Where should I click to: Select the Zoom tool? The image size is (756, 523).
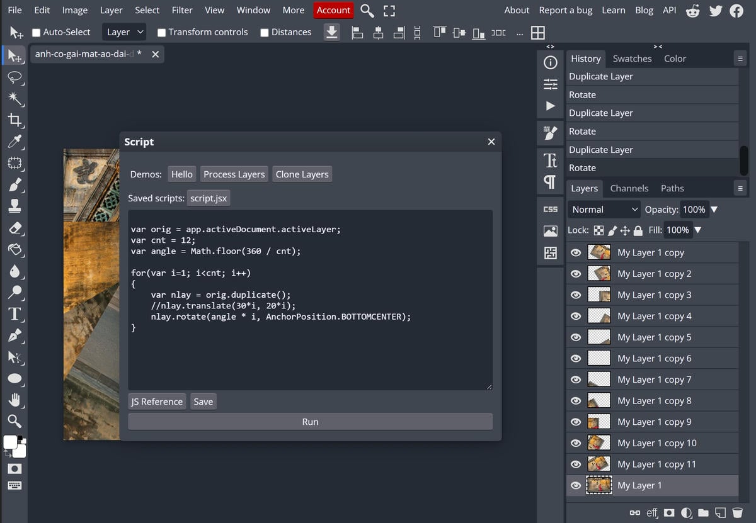coord(14,421)
